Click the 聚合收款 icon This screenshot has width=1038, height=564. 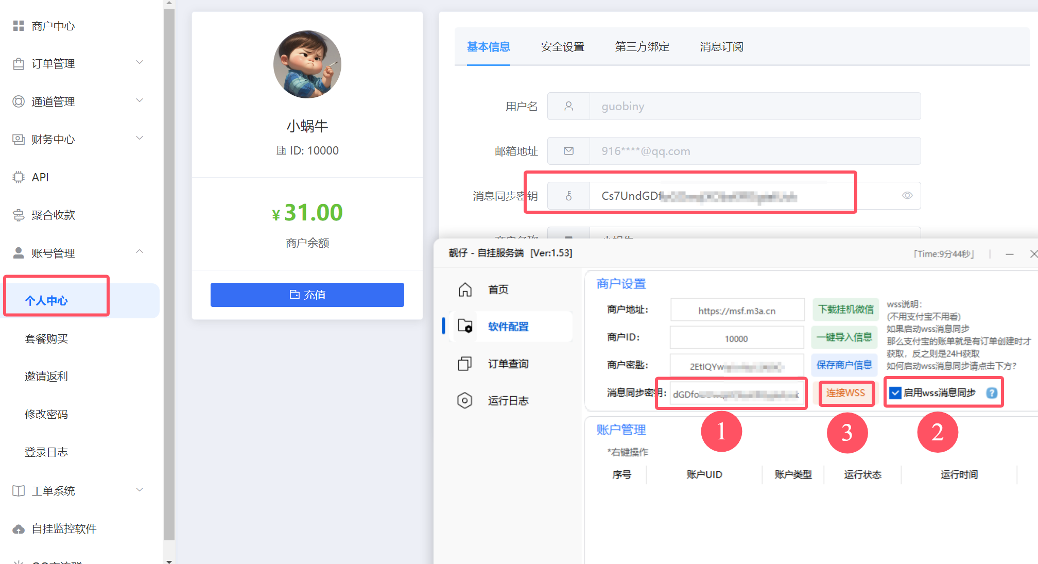click(19, 215)
